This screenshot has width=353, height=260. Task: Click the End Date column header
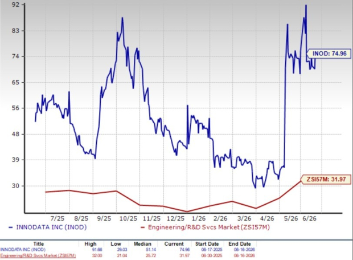pyautogui.click(x=240, y=244)
